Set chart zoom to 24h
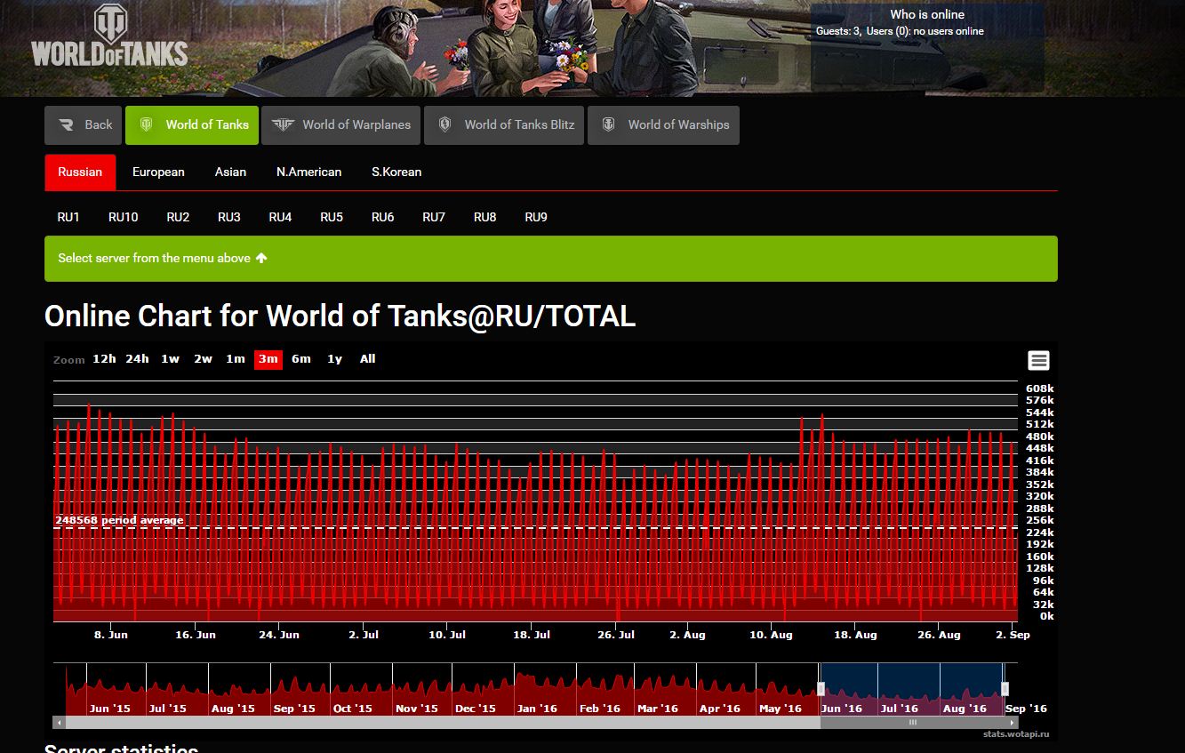The height and width of the screenshot is (753, 1185). click(x=137, y=359)
